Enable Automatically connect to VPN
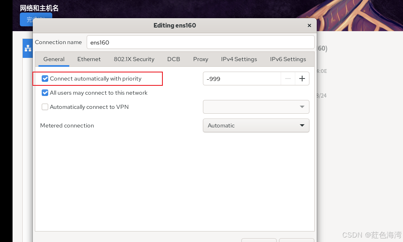Image resolution: width=403 pixels, height=242 pixels. pyautogui.click(x=45, y=107)
